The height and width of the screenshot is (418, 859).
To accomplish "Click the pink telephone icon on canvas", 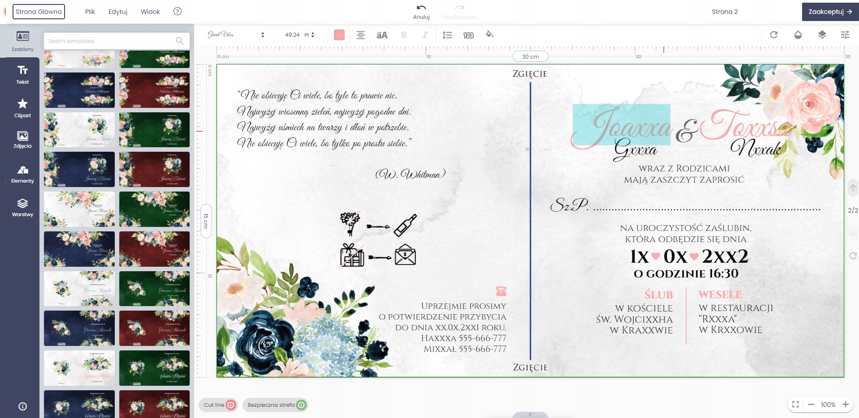I will coord(501,291).
